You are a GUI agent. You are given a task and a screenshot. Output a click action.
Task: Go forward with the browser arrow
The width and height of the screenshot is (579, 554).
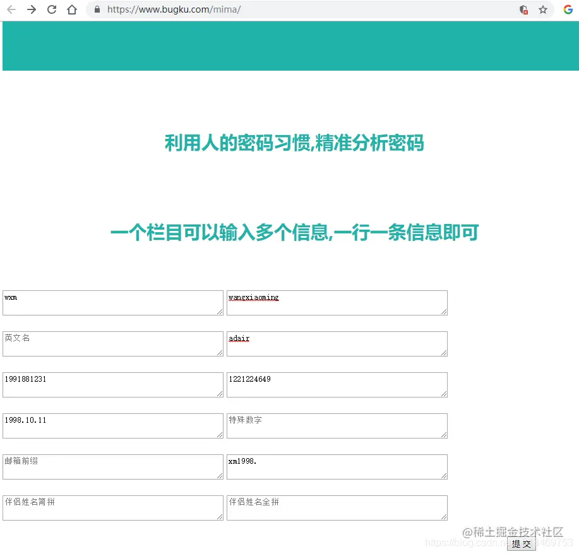tap(32, 9)
